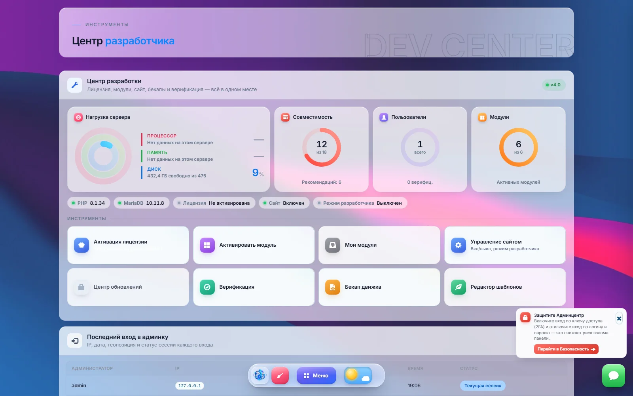
Task: Click the 127.0.0.1 IP address cell
Action: pyautogui.click(x=190, y=386)
